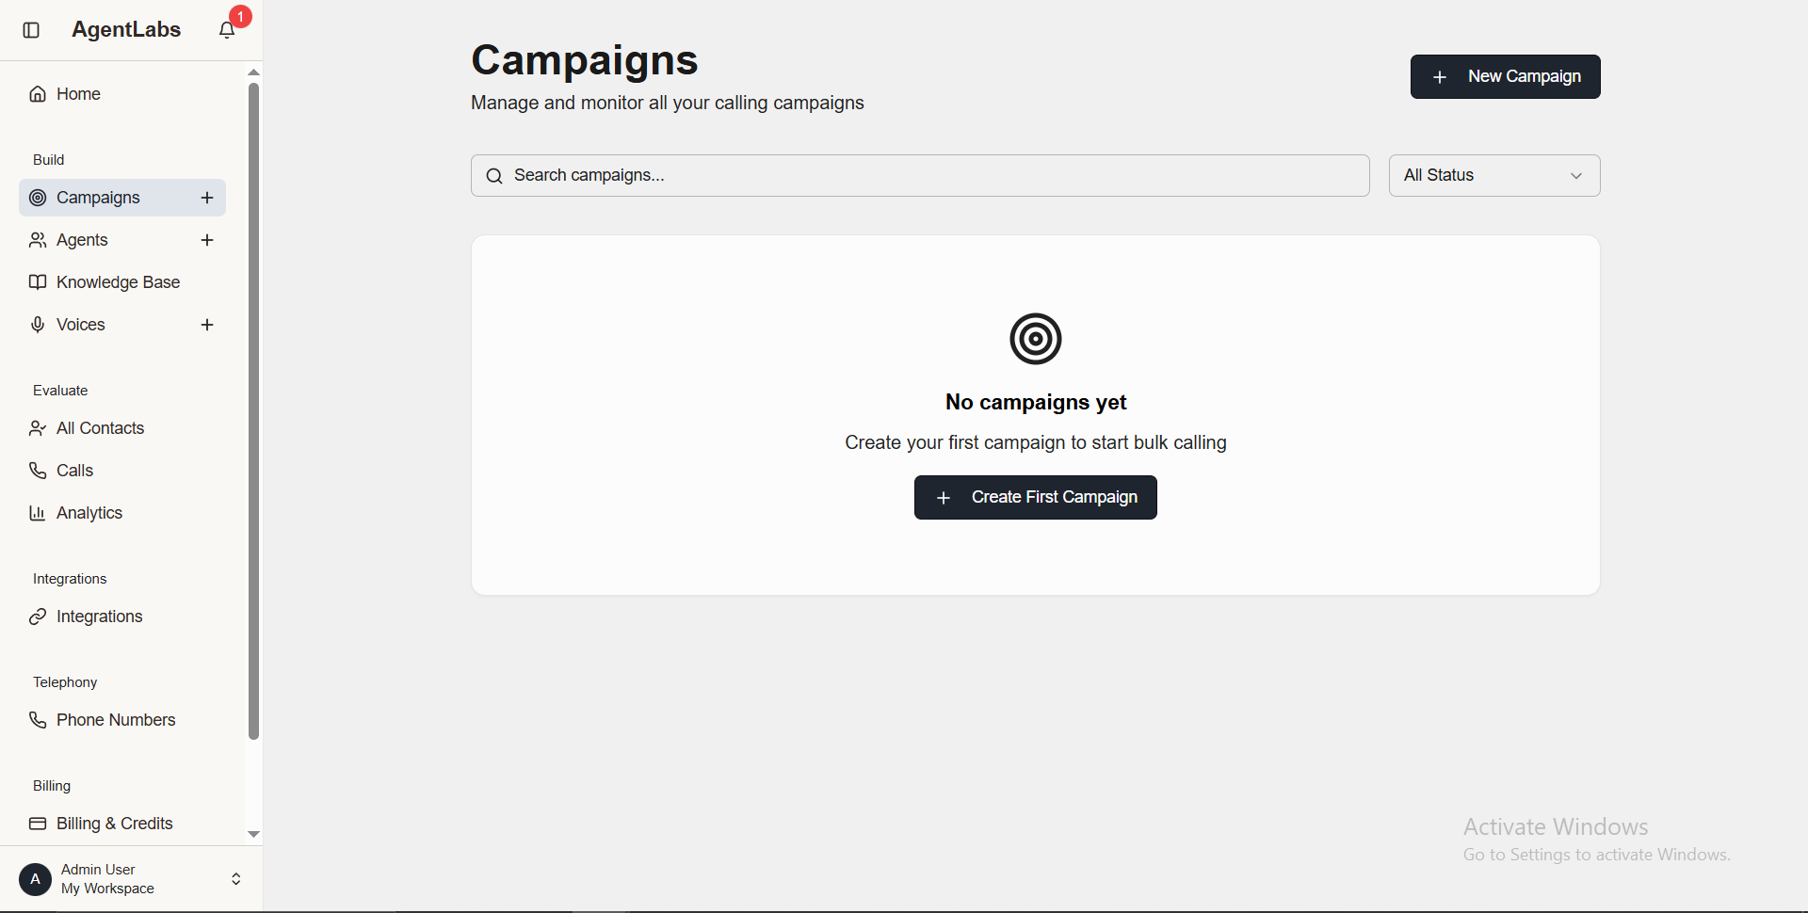Viewport: 1808px width, 913px height.
Task: Select the Voices microphone icon
Action: 37,325
